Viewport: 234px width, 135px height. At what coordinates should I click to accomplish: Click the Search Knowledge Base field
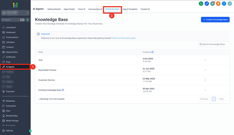click(x=214, y=44)
